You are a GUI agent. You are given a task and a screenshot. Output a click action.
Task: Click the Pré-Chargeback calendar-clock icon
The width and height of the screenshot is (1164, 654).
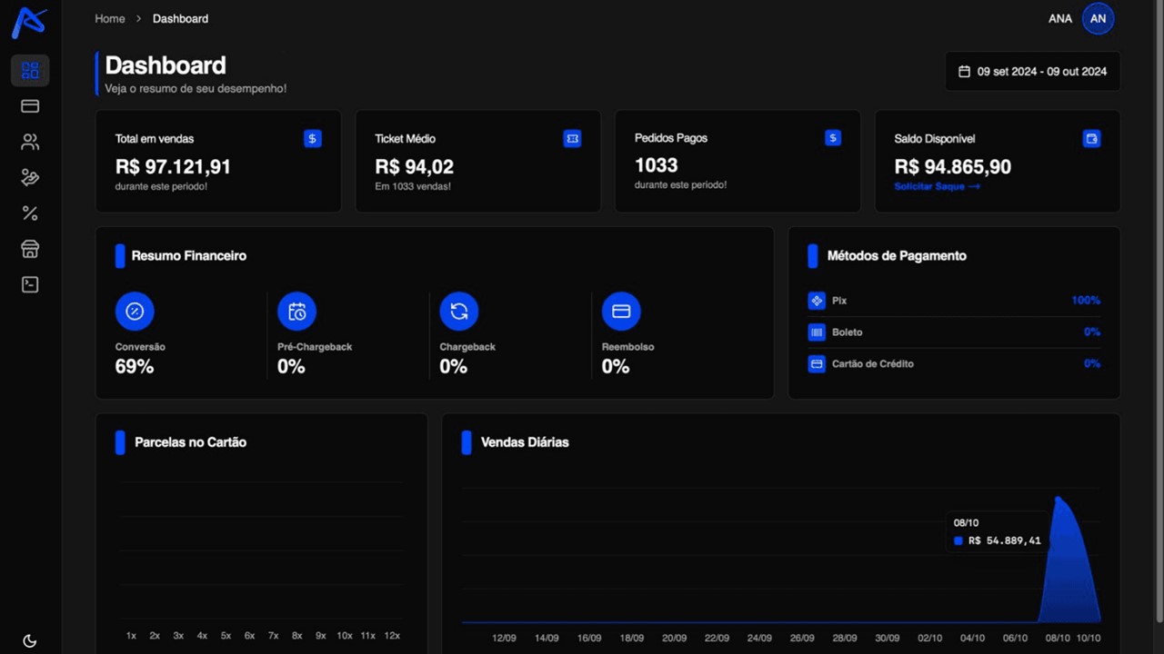coord(297,312)
